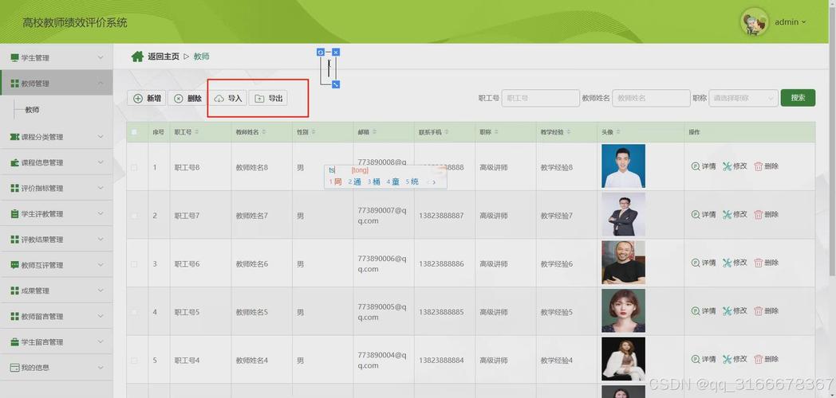
Task: Click the 学生留言管理 briefcase icon
Action: (x=14, y=341)
